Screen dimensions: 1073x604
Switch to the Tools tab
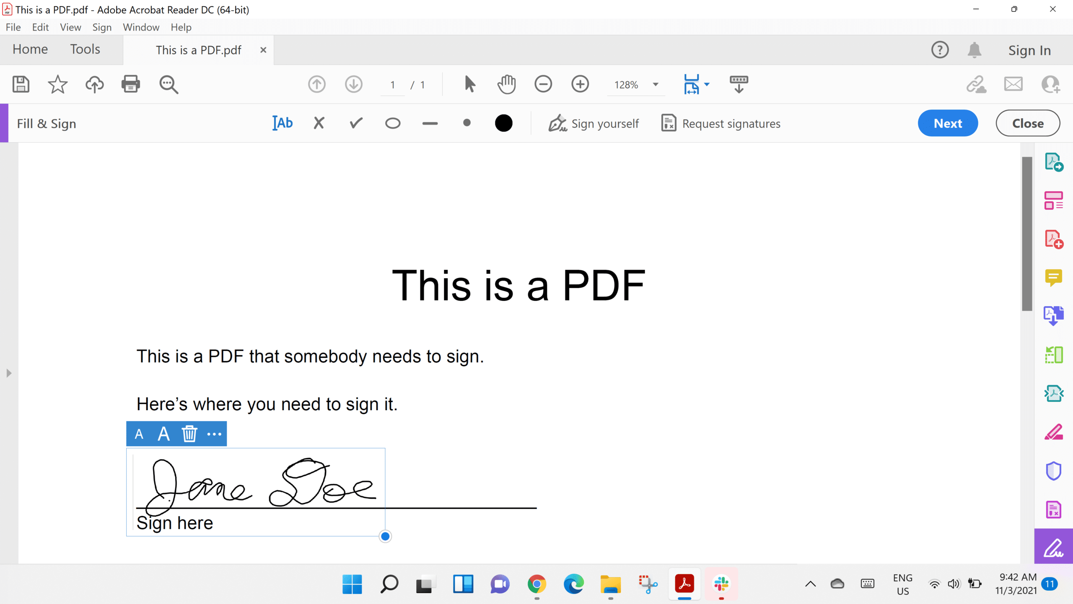(x=85, y=49)
